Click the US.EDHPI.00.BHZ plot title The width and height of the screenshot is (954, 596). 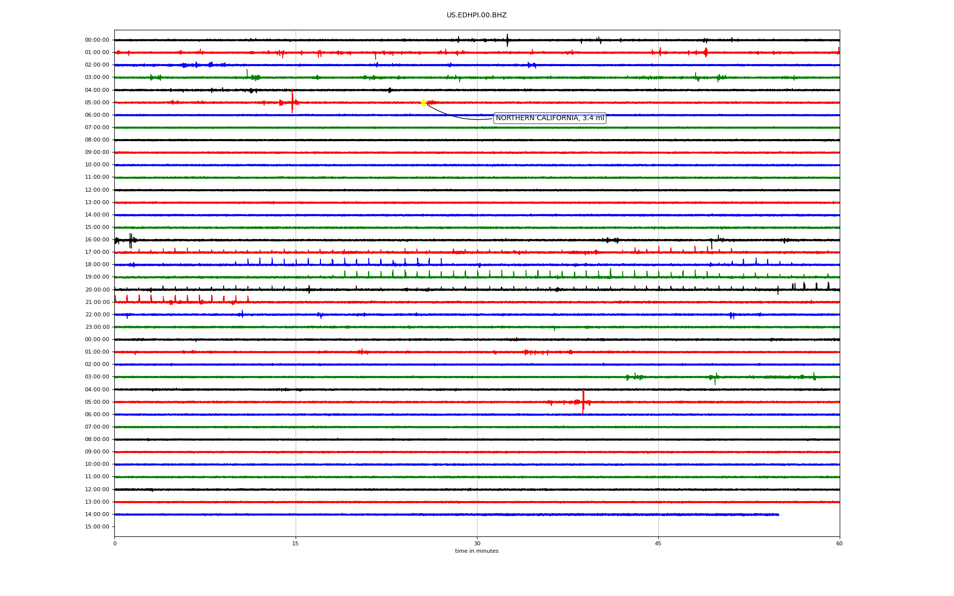click(x=476, y=15)
